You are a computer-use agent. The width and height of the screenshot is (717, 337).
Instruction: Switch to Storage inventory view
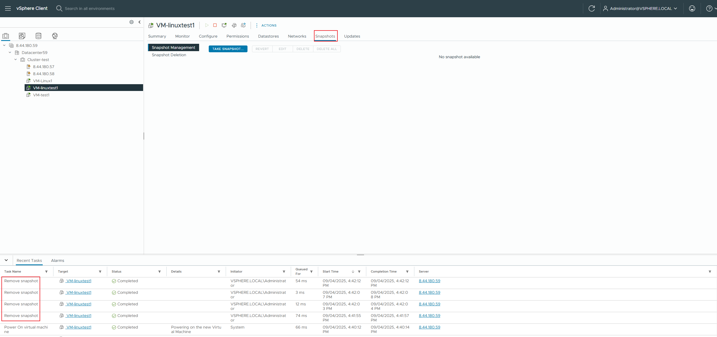pos(38,36)
